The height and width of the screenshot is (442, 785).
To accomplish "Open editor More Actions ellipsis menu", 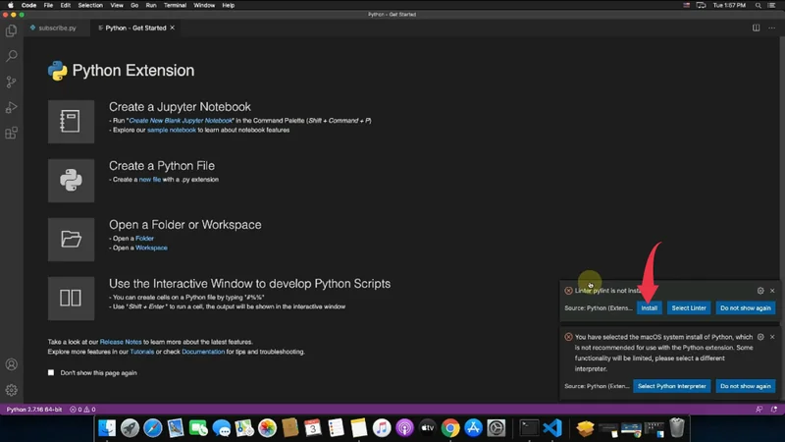I will [x=772, y=28].
